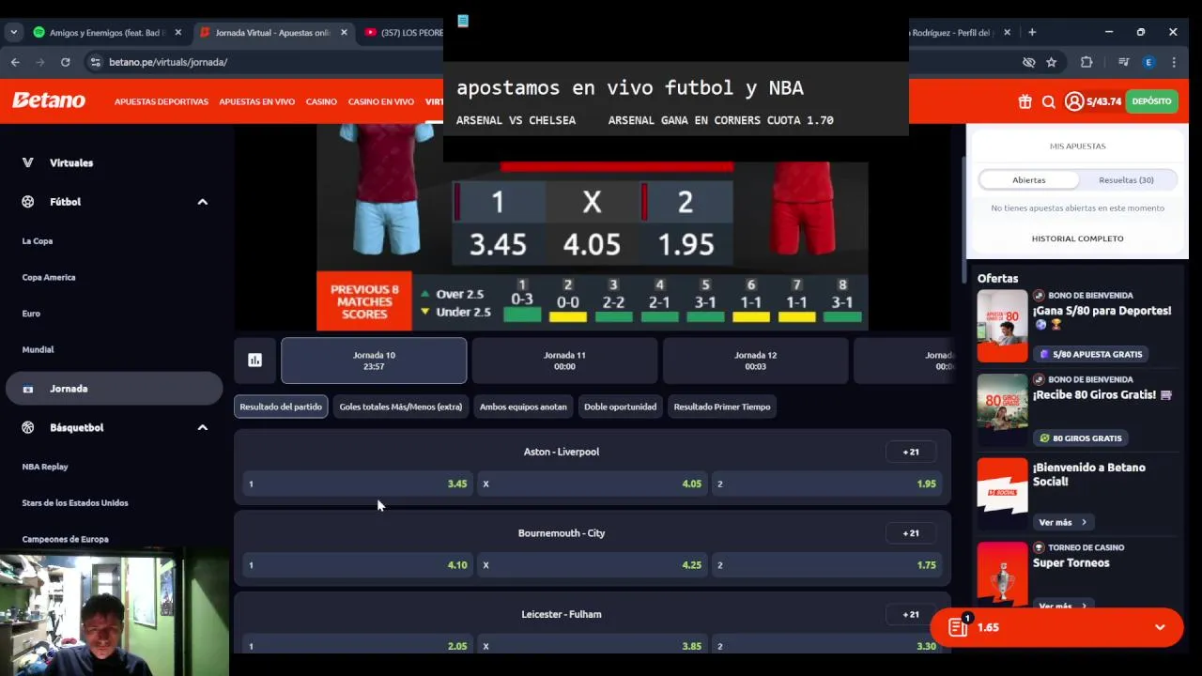1202x676 pixels.
Task: Open a new browser tab
Action: click(1032, 32)
